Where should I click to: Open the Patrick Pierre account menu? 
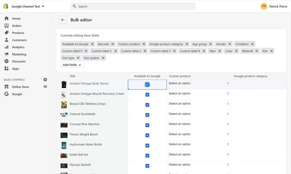point(274,6)
